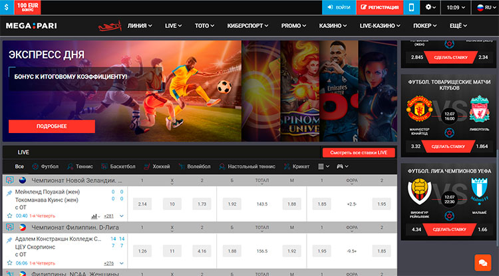Expand the gamepad esports dropdown
This screenshot has width=499, height=276.
tap(343, 166)
